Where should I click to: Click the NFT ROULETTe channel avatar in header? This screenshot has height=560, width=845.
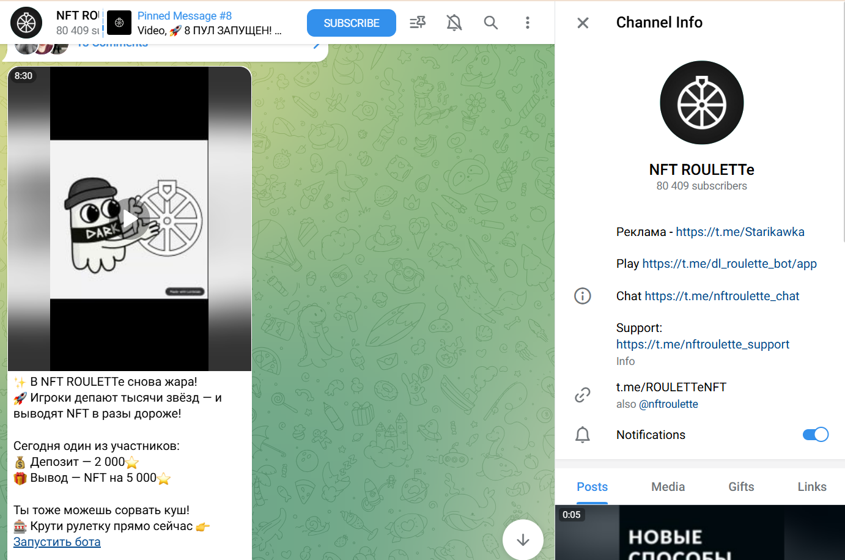click(26, 23)
